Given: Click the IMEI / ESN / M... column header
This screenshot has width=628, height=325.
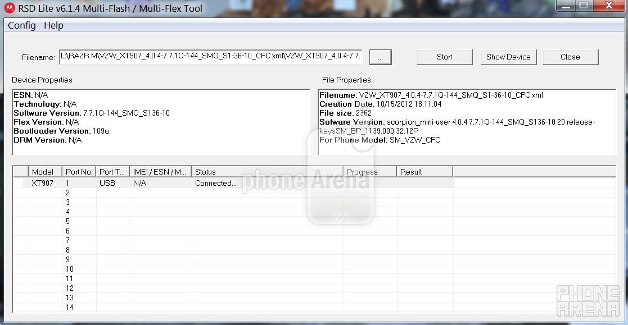Looking at the screenshot, I should (x=160, y=172).
